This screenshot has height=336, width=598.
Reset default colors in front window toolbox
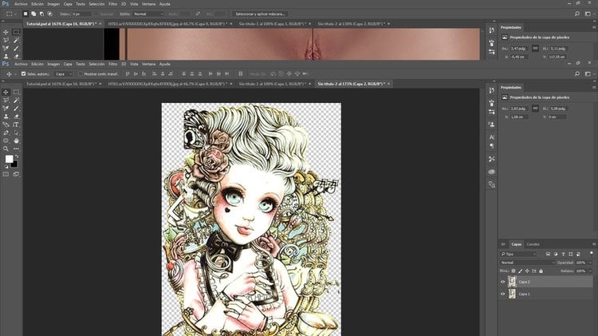pos(6,167)
